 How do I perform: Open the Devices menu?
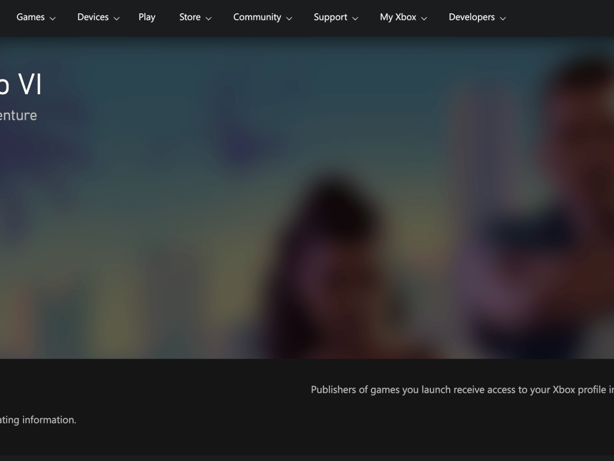point(93,17)
